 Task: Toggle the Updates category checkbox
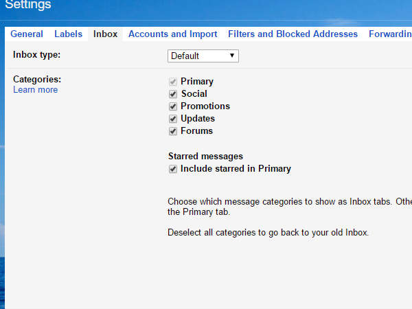173,119
